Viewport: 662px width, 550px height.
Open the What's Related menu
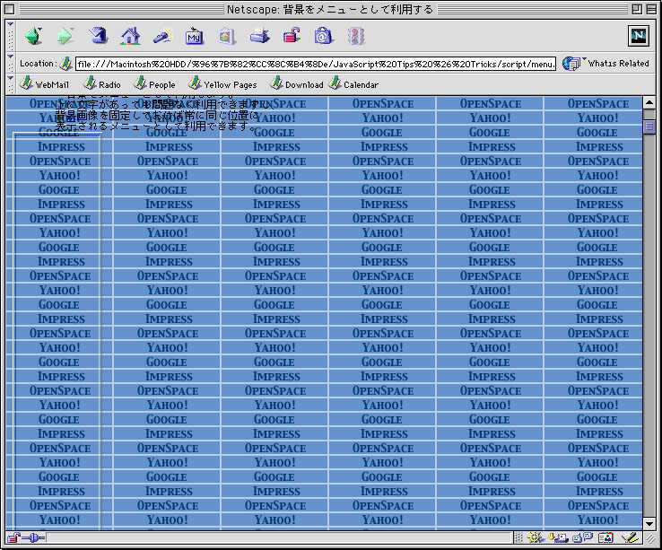605,64
